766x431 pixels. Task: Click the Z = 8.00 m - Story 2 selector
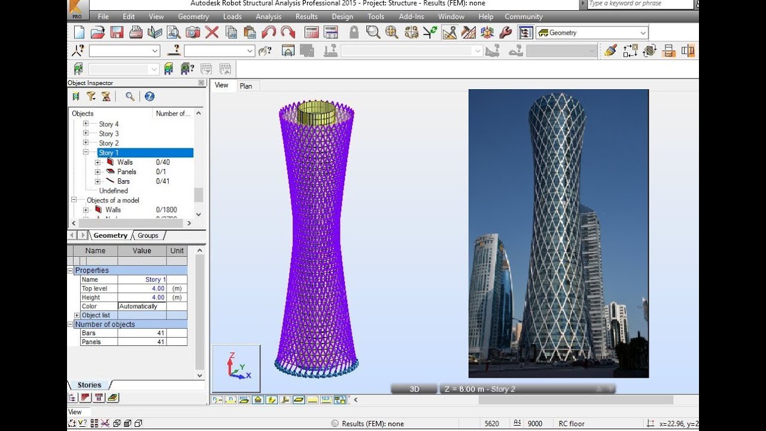coord(527,389)
